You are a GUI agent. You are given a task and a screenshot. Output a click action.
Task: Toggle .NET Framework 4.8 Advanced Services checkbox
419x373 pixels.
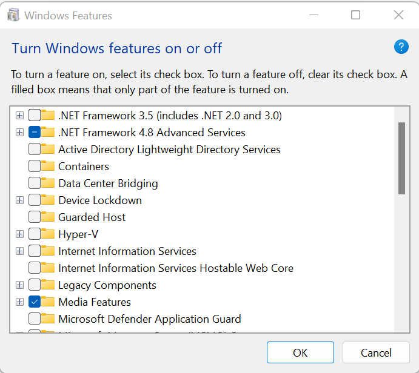(35, 132)
